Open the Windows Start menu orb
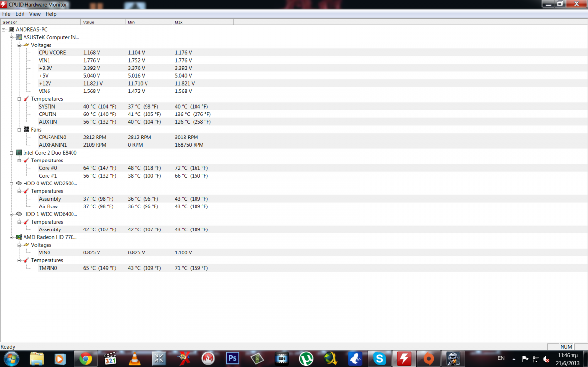Image resolution: width=588 pixels, height=367 pixels. point(11,359)
